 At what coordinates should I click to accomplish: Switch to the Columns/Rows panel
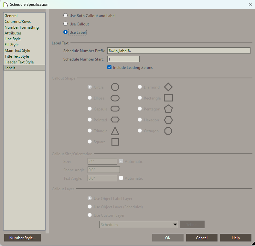point(17,22)
